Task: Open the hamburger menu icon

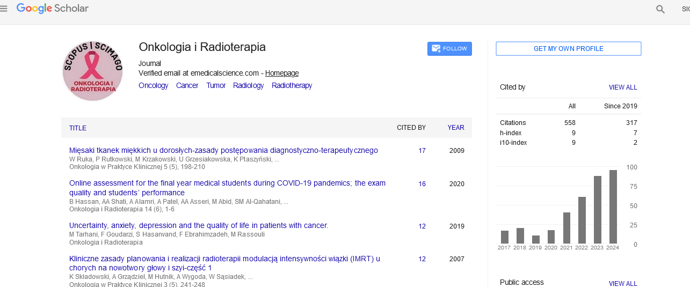Action: tap(4, 9)
